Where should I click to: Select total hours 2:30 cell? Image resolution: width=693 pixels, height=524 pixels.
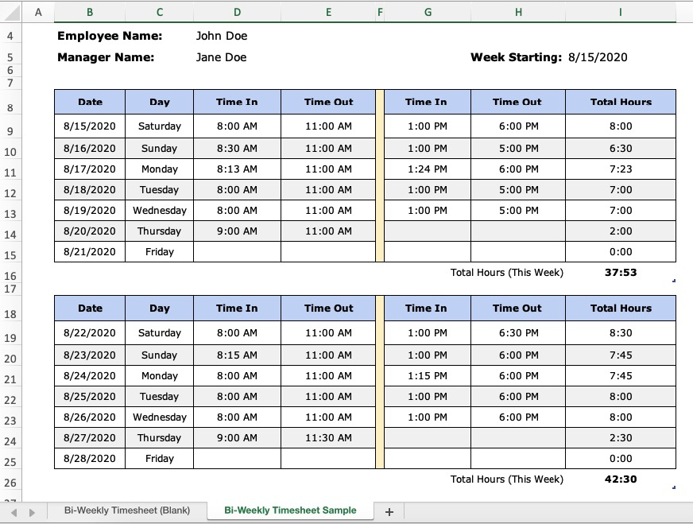pyautogui.click(x=621, y=438)
